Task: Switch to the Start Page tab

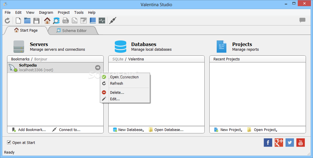Action: (26, 30)
